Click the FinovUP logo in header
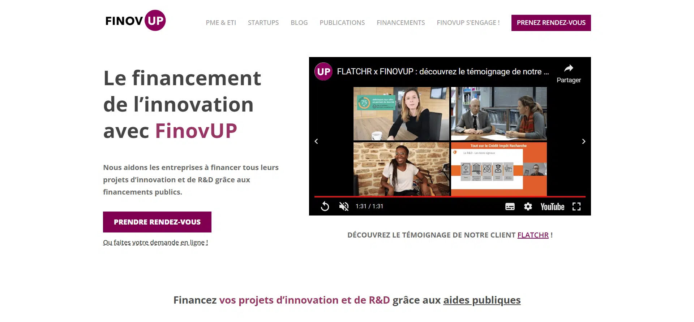Image resolution: width=694 pixels, height=322 pixels. point(136,21)
